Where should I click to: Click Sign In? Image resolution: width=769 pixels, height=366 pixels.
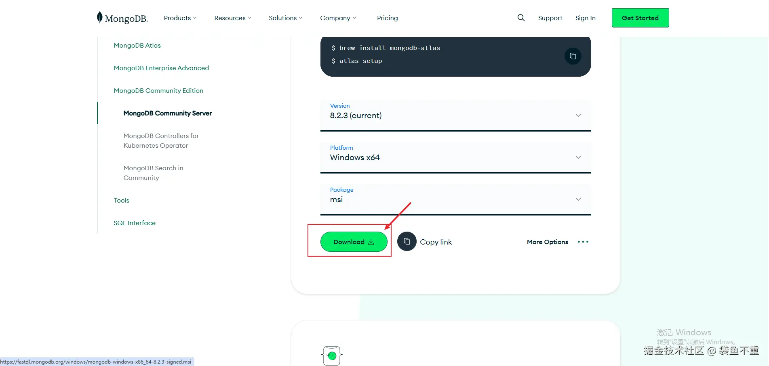585,18
